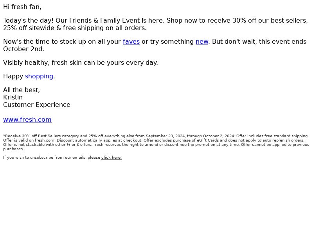Open the 'faves' link

pos(131,42)
